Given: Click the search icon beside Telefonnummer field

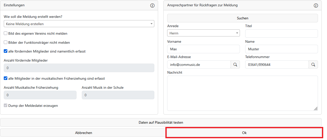Looking at the screenshot, I should (313, 65).
